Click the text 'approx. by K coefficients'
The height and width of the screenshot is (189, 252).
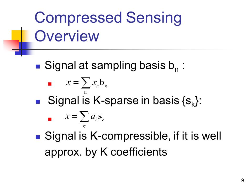click(x=106, y=152)
